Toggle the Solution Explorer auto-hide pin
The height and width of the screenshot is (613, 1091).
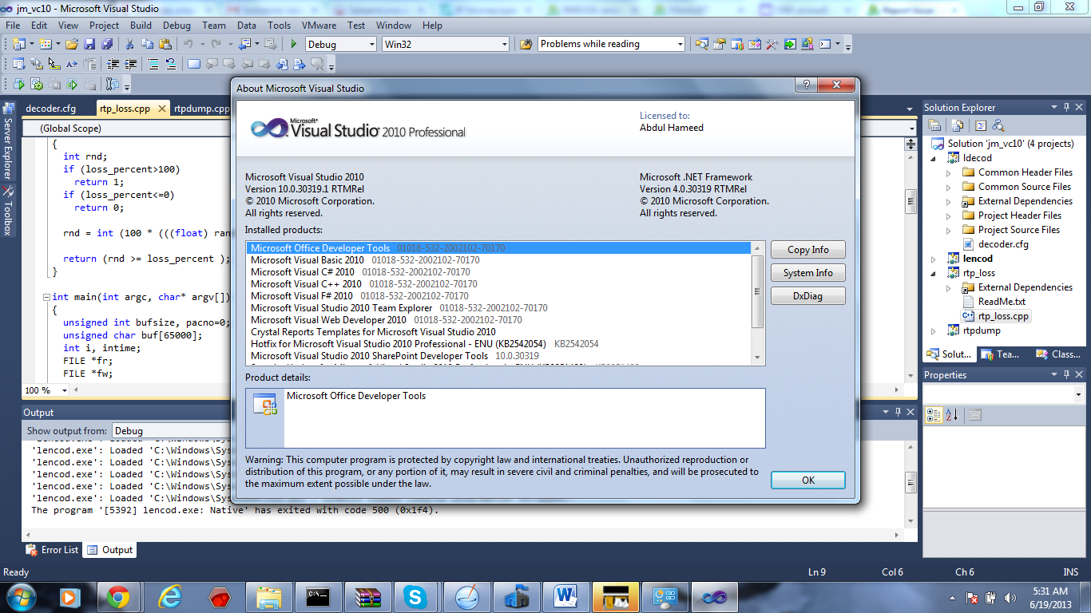point(1065,108)
